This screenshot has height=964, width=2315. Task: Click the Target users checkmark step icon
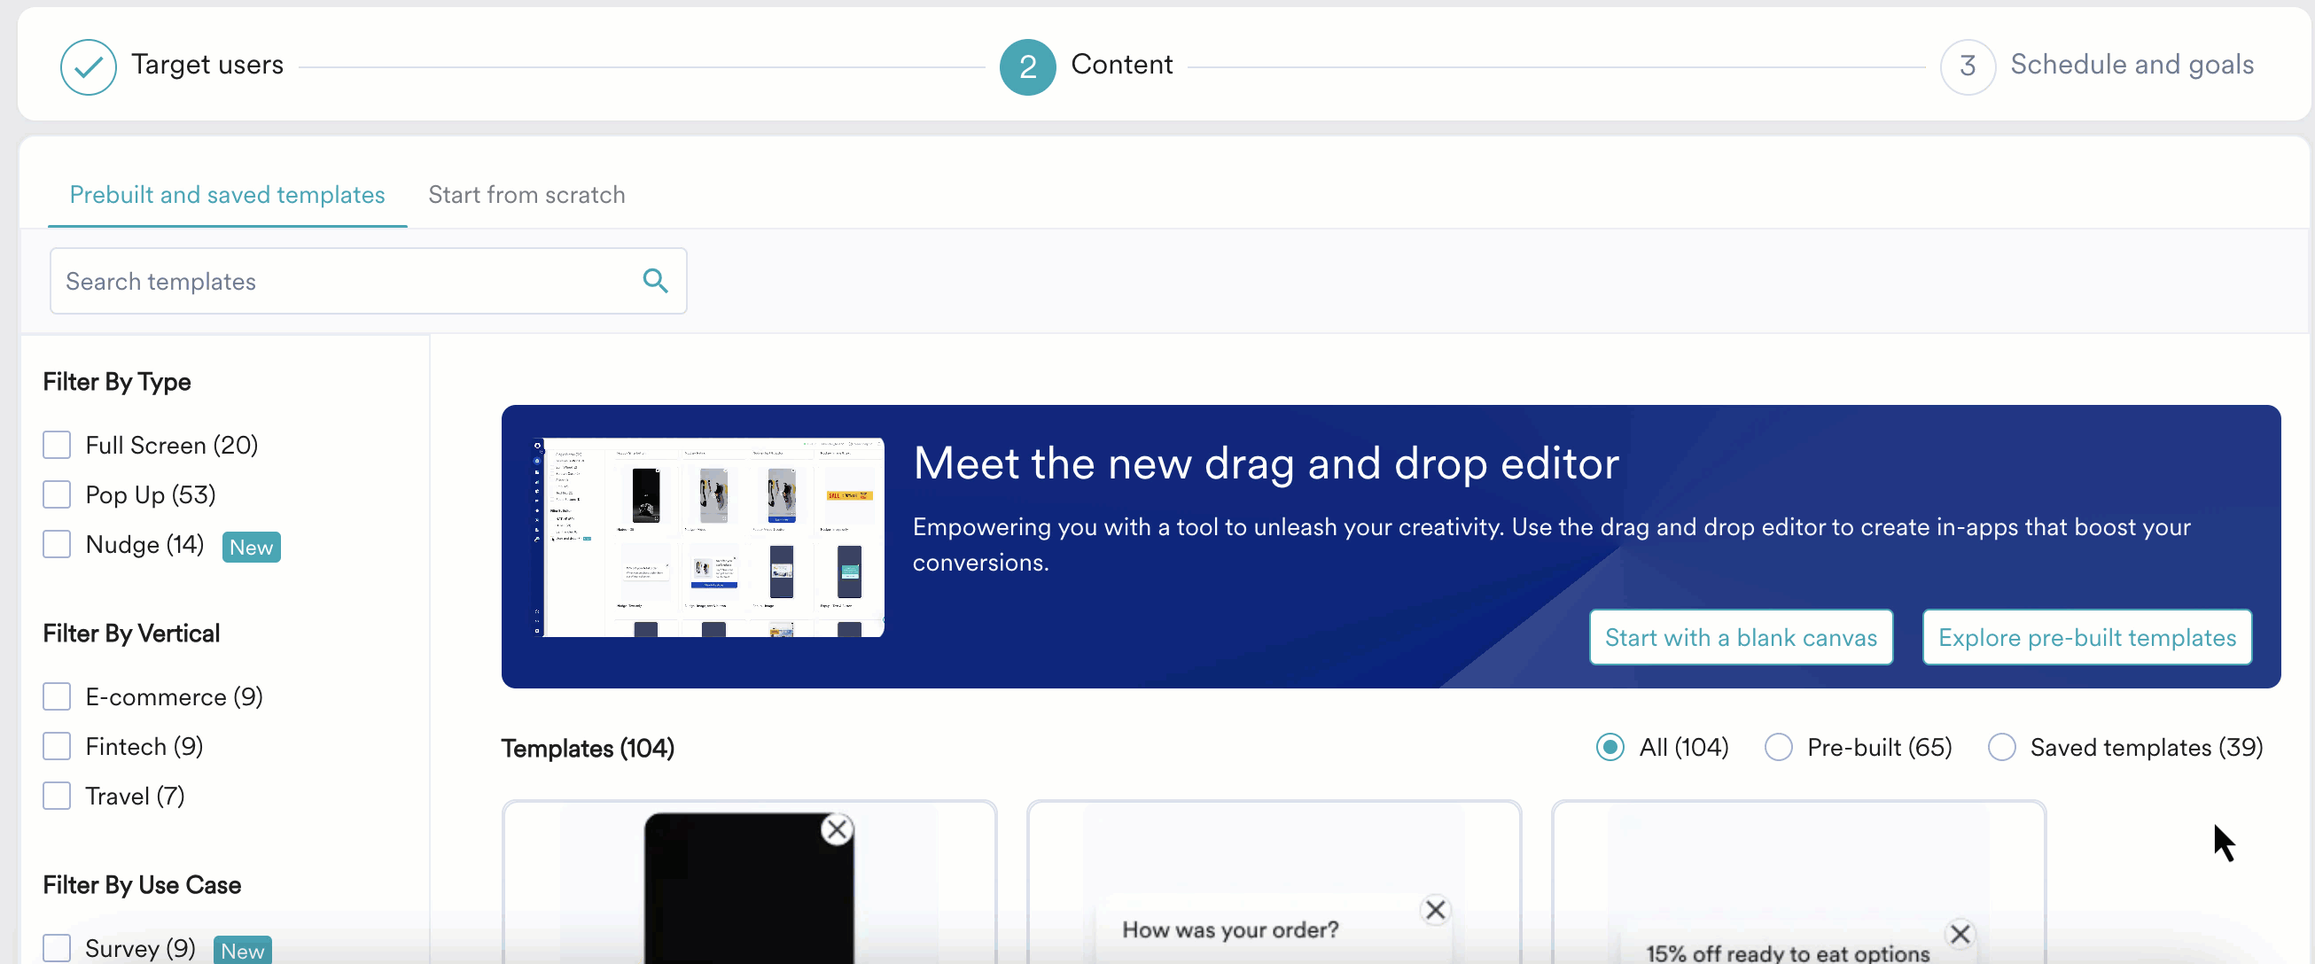88,66
